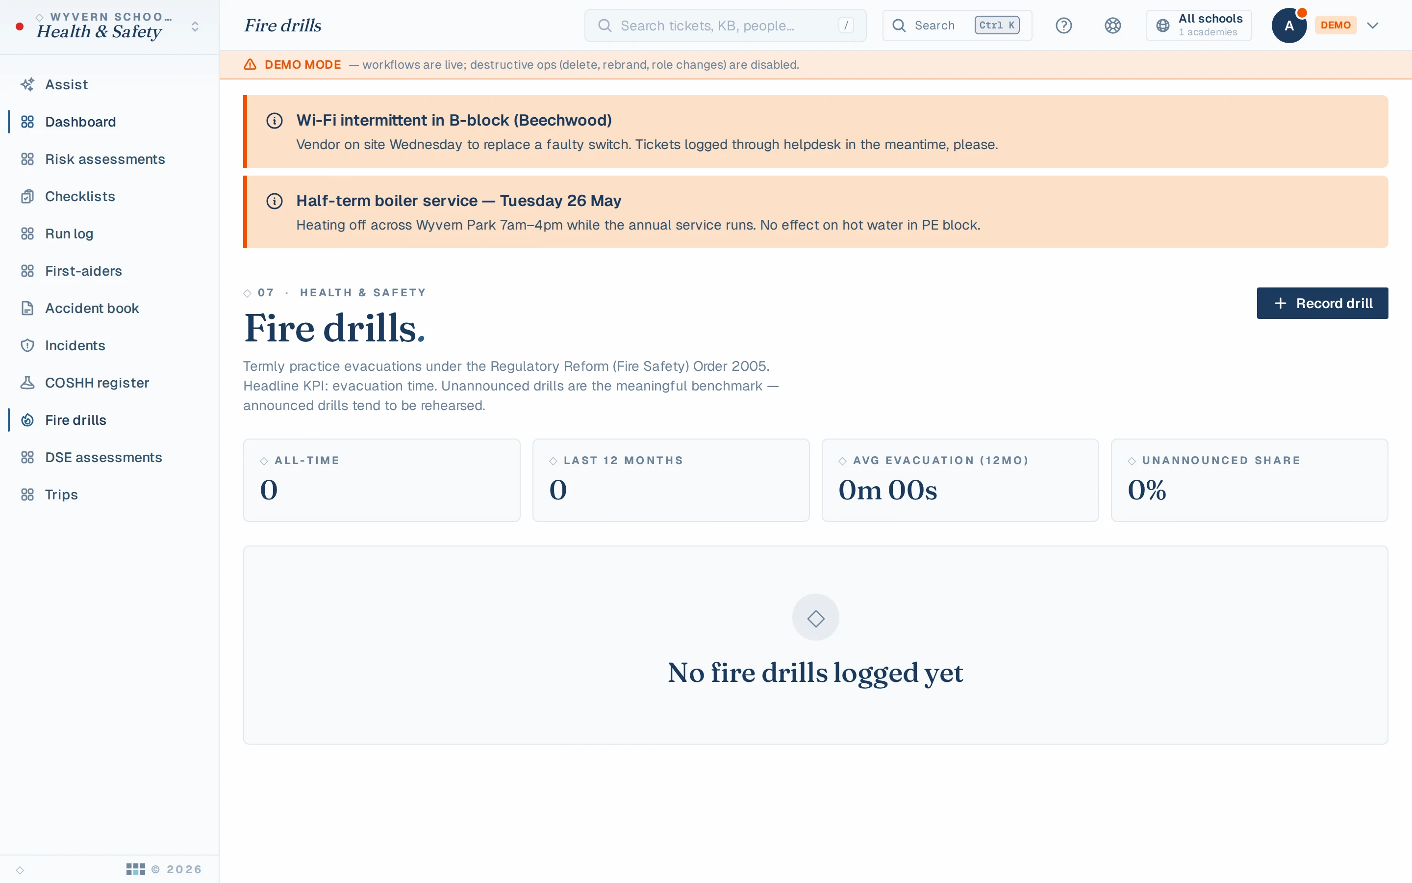This screenshot has height=883, width=1412.
Task: Click the COSHH register flask icon
Action: point(27,383)
